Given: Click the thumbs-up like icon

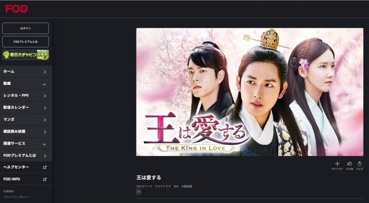Looking at the screenshot, I should point(349,164).
